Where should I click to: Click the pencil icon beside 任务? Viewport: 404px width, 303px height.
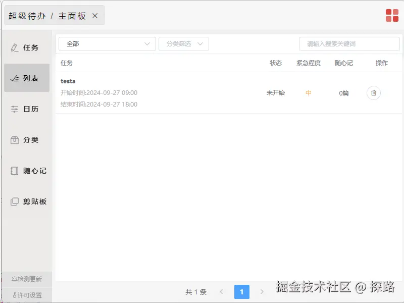[15, 47]
